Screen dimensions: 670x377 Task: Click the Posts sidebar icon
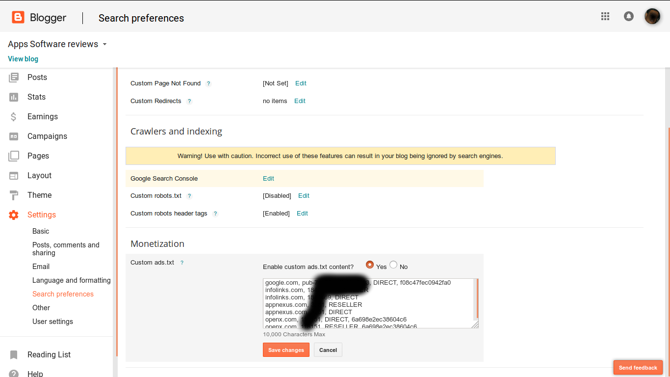[14, 77]
